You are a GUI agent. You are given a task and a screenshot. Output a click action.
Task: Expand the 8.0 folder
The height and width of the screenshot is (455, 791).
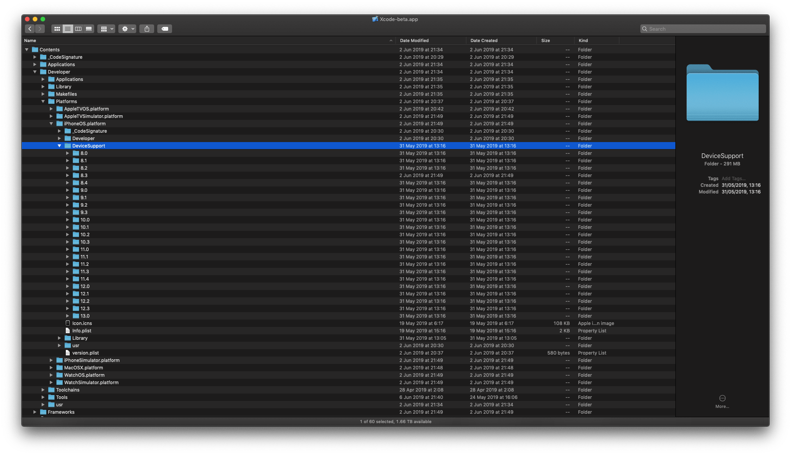tap(68, 153)
